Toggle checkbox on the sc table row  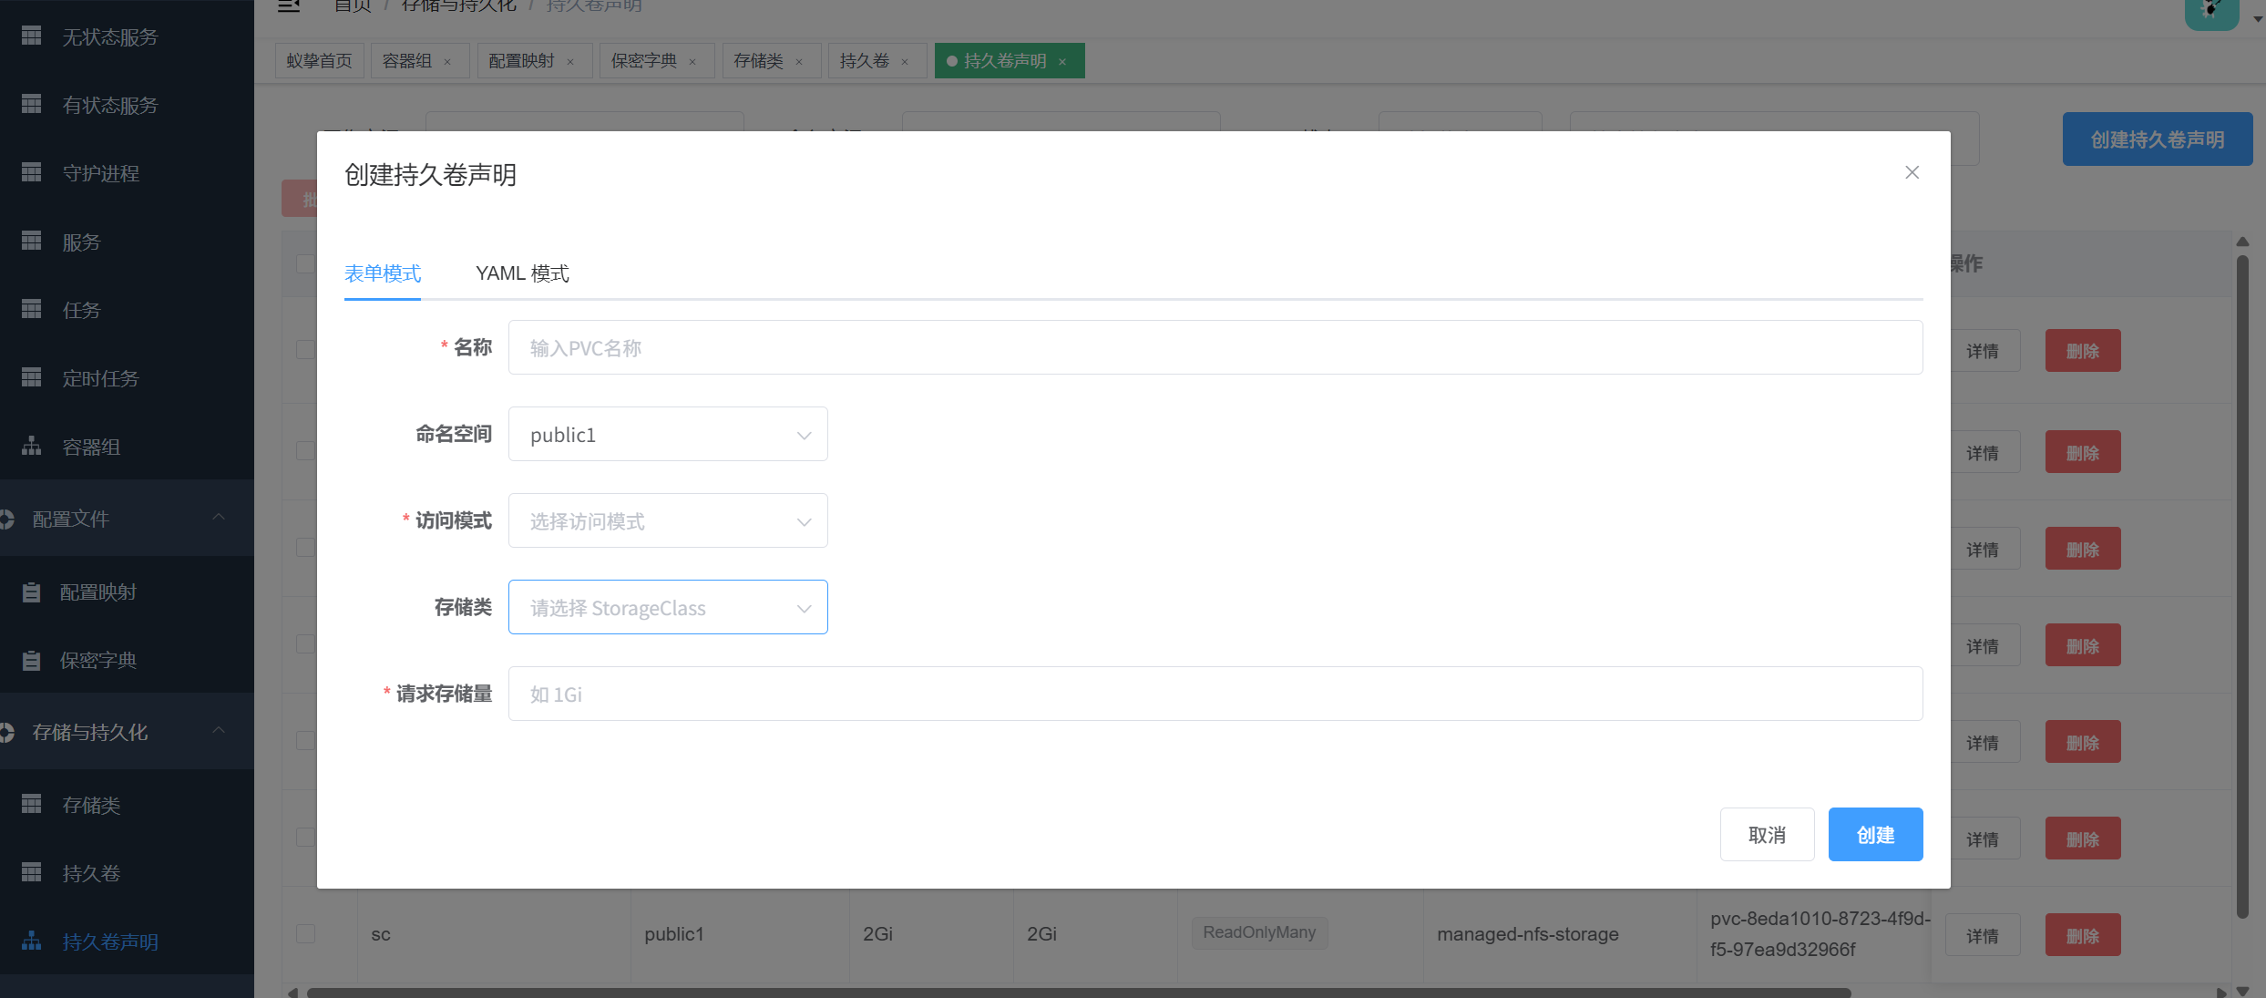click(305, 933)
